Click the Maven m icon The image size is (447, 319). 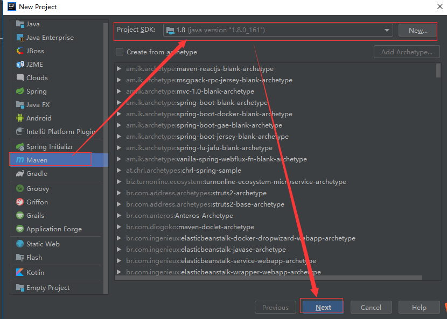click(20, 160)
